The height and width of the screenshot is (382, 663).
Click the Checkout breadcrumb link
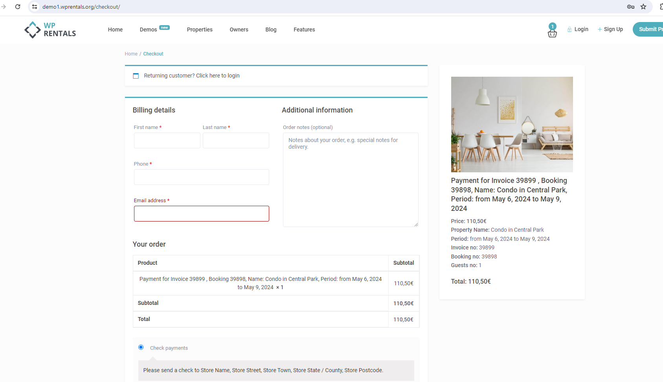pyautogui.click(x=153, y=54)
